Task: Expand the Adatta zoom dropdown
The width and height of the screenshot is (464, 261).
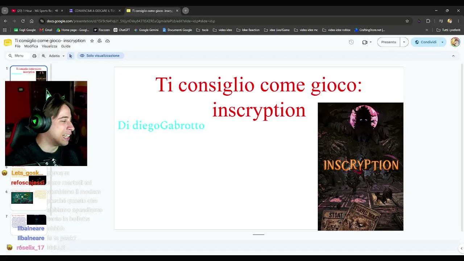Action: (x=63, y=56)
